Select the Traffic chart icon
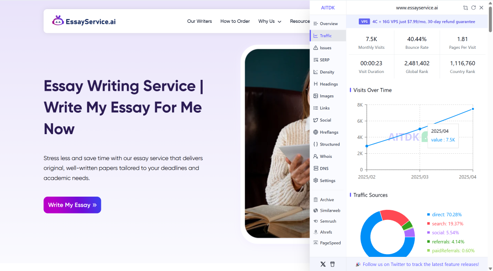 point(316,36)
